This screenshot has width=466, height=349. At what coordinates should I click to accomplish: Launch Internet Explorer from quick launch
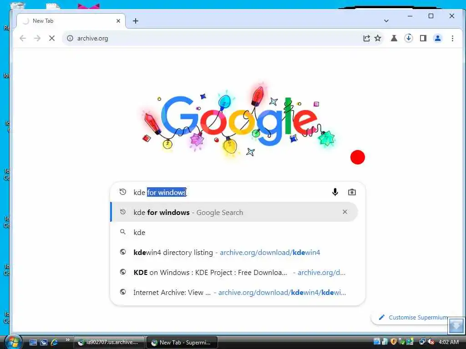(54, 342)
